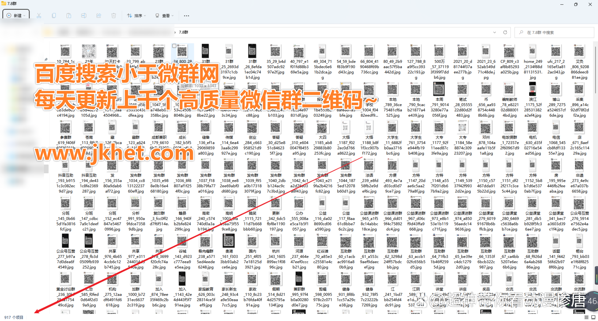Screen dimensions: 598x321
Task: Select the 河源_237_464e file
Action: tap(299, 252)
